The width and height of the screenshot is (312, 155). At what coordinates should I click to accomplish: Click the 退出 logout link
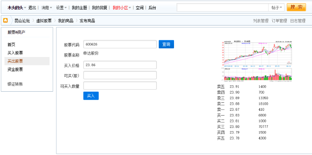coord(32,8)
